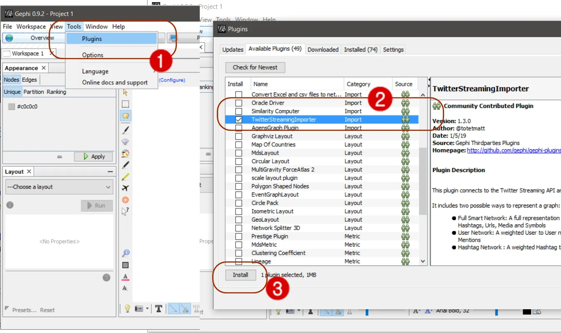Tick the Graphviz Layout install checkbox
This screenshot has height=333, width=561.
click(x=238, y=136)
